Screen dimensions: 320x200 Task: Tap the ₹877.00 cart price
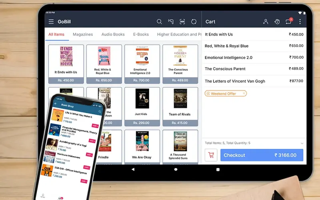tap(296, 81)
